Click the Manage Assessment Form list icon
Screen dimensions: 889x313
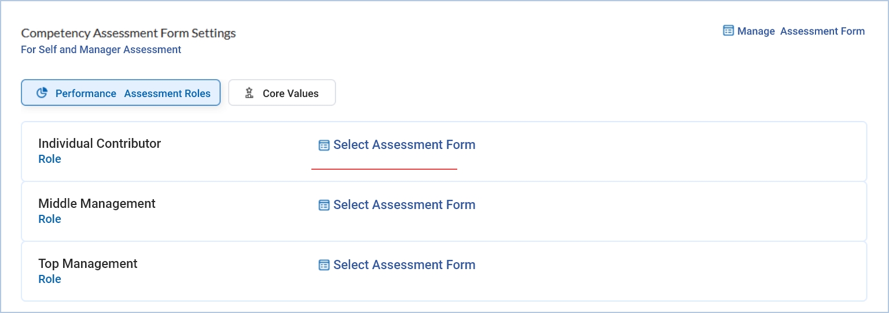pos(729,31)
